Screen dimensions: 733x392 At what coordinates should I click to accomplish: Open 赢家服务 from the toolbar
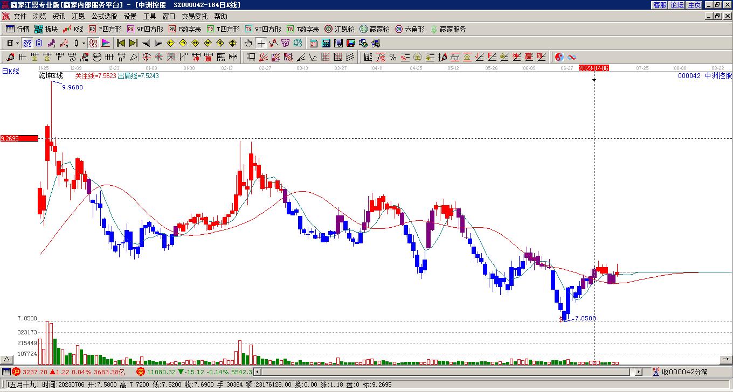[x=448, y=29]
